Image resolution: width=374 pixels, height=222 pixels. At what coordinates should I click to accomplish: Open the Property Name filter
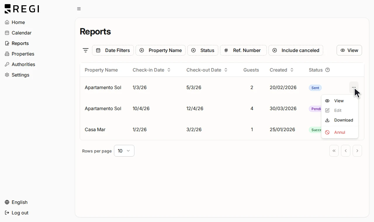click(160, 50)
